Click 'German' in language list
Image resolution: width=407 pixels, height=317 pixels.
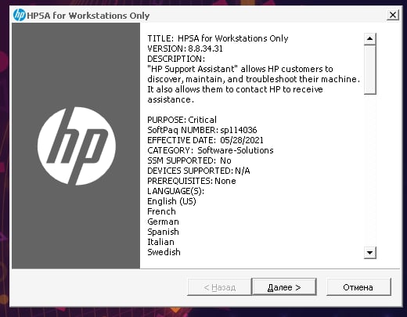163,222
